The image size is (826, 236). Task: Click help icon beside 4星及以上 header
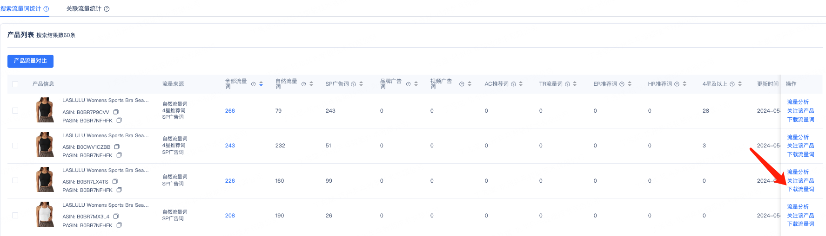pos(732,84)
